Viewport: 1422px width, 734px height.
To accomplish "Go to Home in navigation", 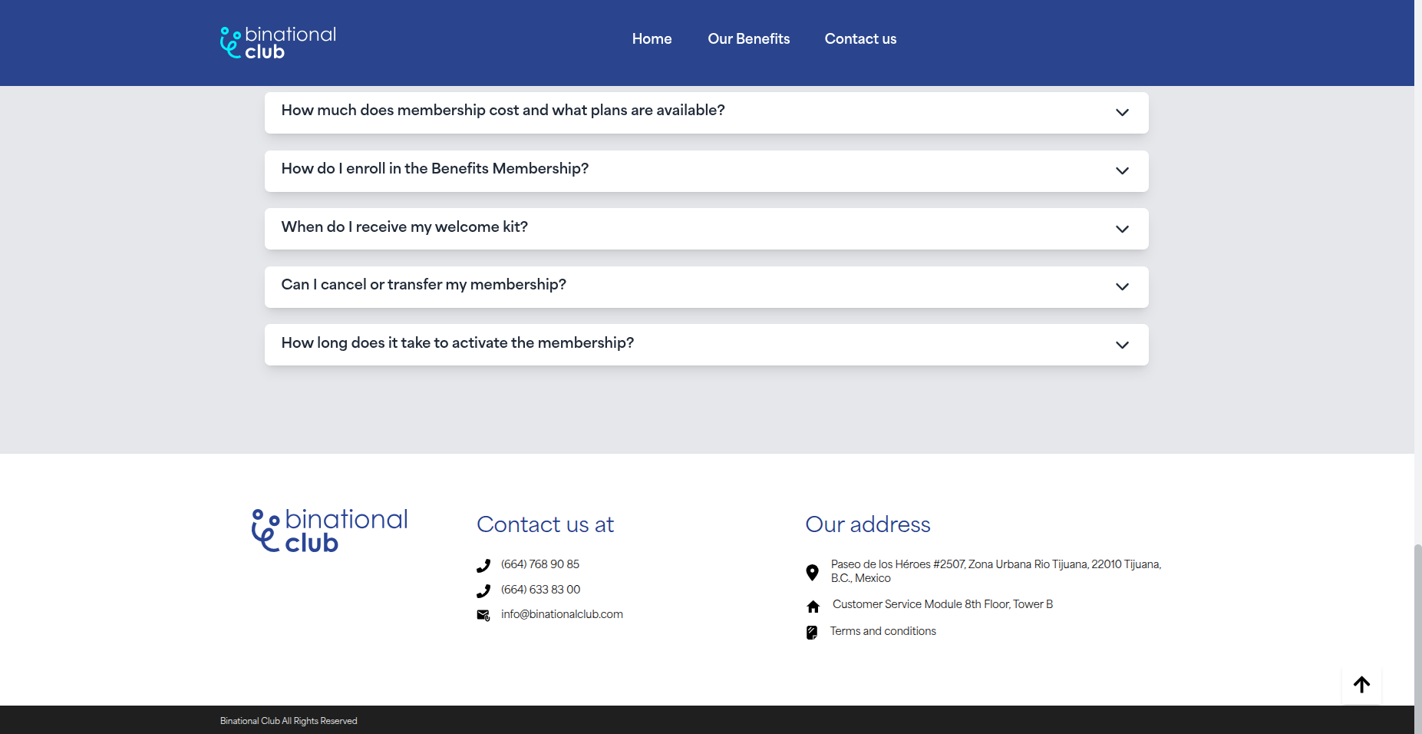I will click(652, 39).
